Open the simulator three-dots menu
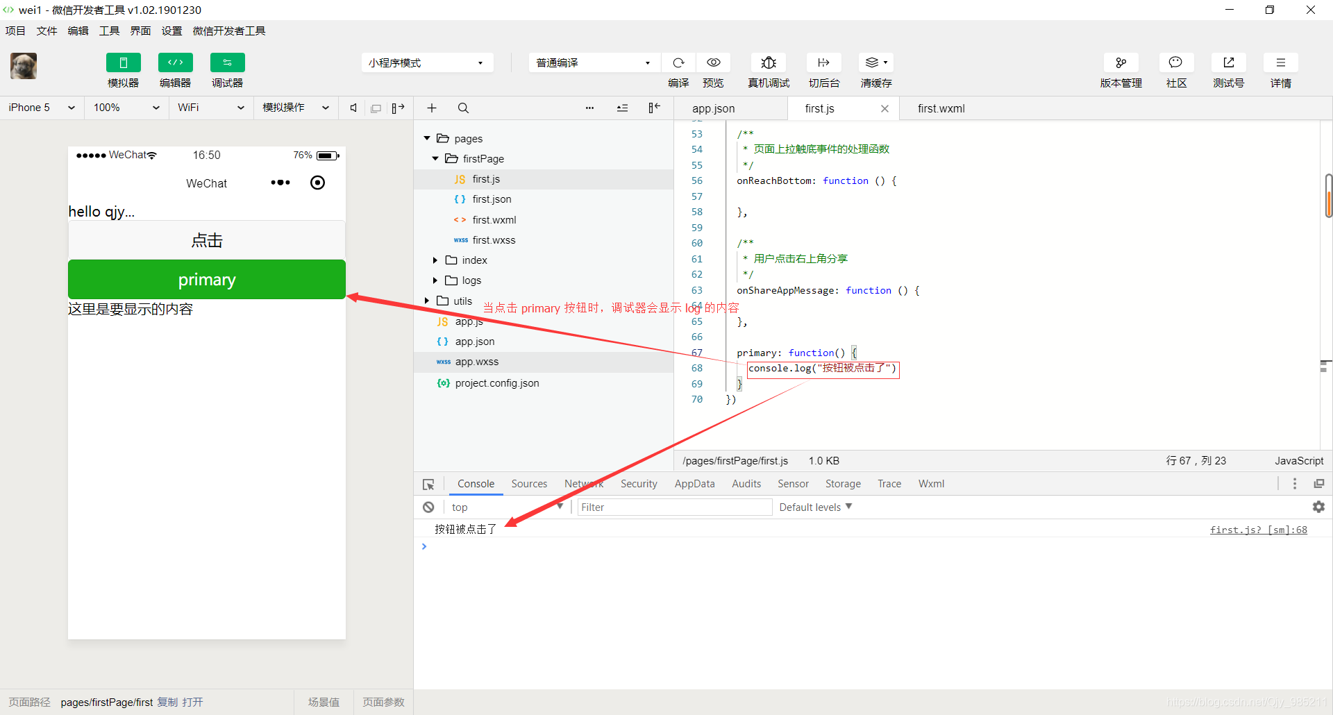 (280, 183)
